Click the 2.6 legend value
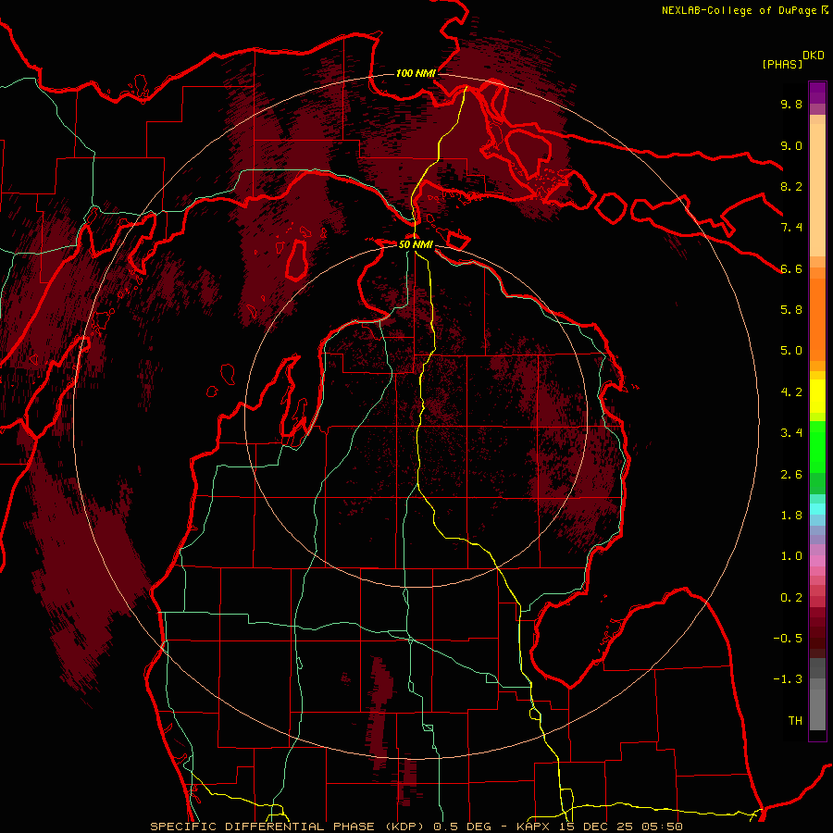Image resolution: width=833 pixels, height=833 pixels. (x=791, y=475)
